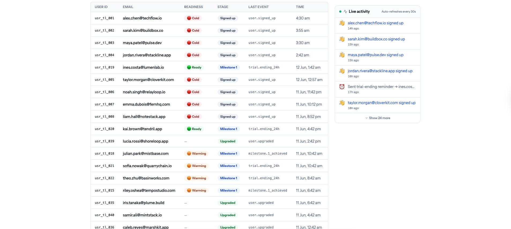Select the julian.park@mistbase.com email cell

pos(146,154)
